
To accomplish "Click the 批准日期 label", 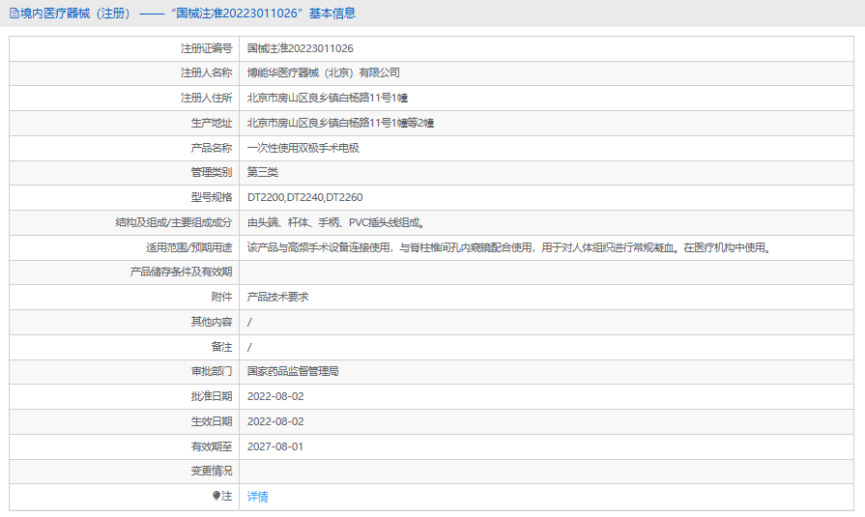I will pos(212,397).
